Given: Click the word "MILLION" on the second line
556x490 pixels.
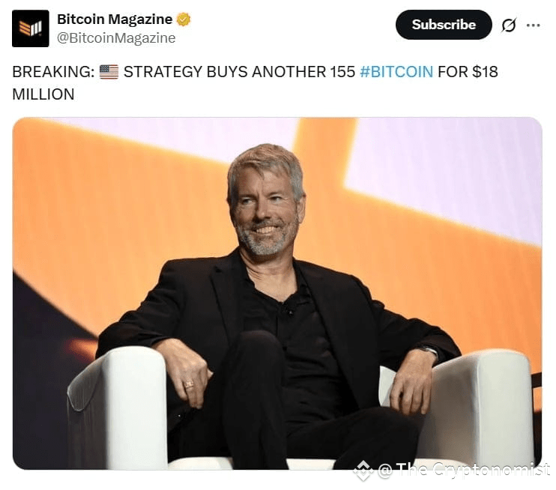Looking at the screenshot, I should coord(43,94).
